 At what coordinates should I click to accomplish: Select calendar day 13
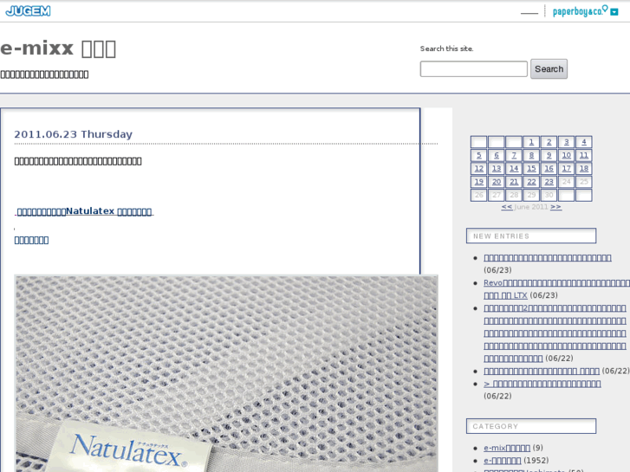pyautogui.click(x=497, y=168)
